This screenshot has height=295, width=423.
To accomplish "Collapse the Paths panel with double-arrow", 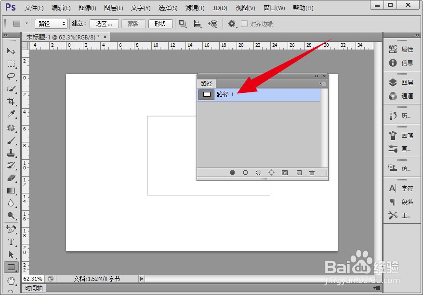I will click(x=317, y=76).
